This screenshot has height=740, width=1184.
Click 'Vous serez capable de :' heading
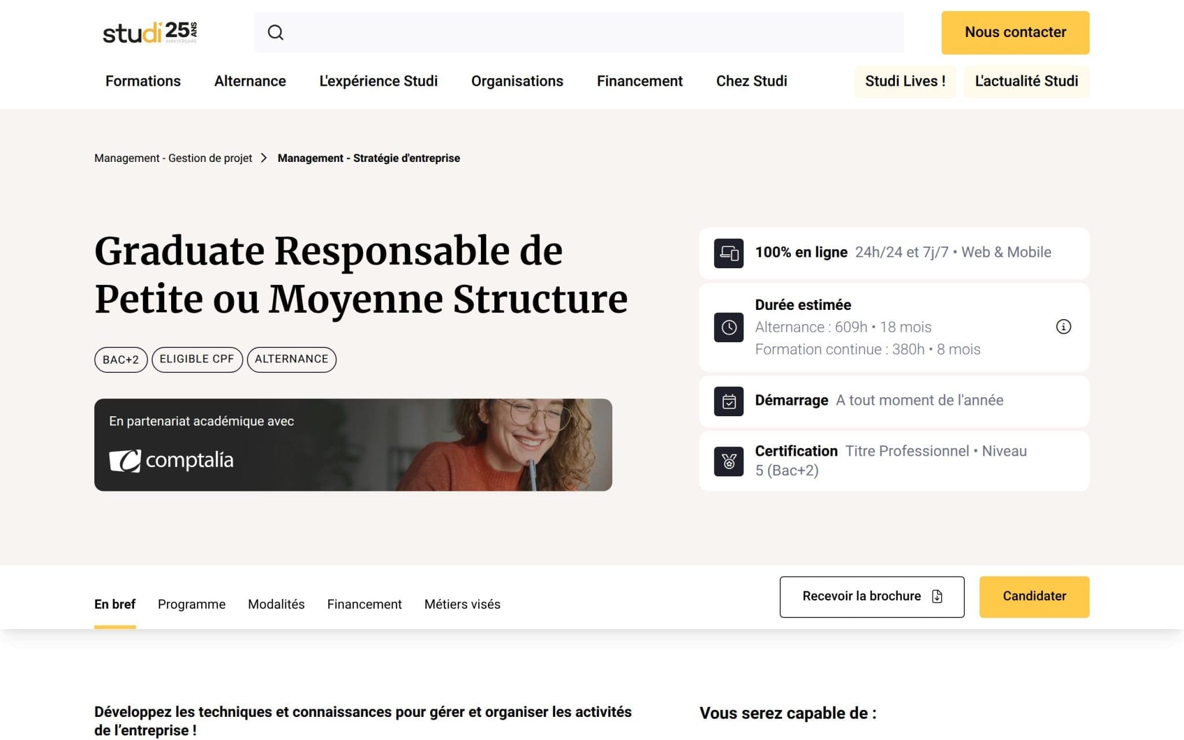pos(788,713)
